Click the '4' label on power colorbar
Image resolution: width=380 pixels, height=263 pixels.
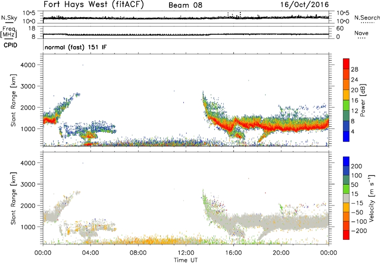coord(352,131)
